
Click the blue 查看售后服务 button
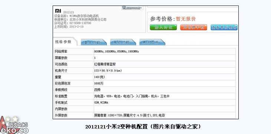[x=224, y=27]
